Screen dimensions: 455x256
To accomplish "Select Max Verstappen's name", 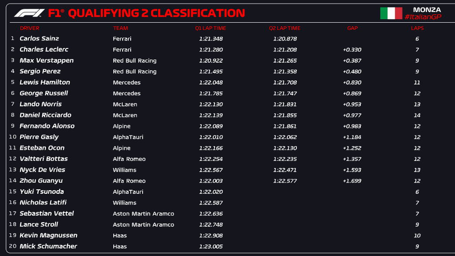I will (47, 60).
